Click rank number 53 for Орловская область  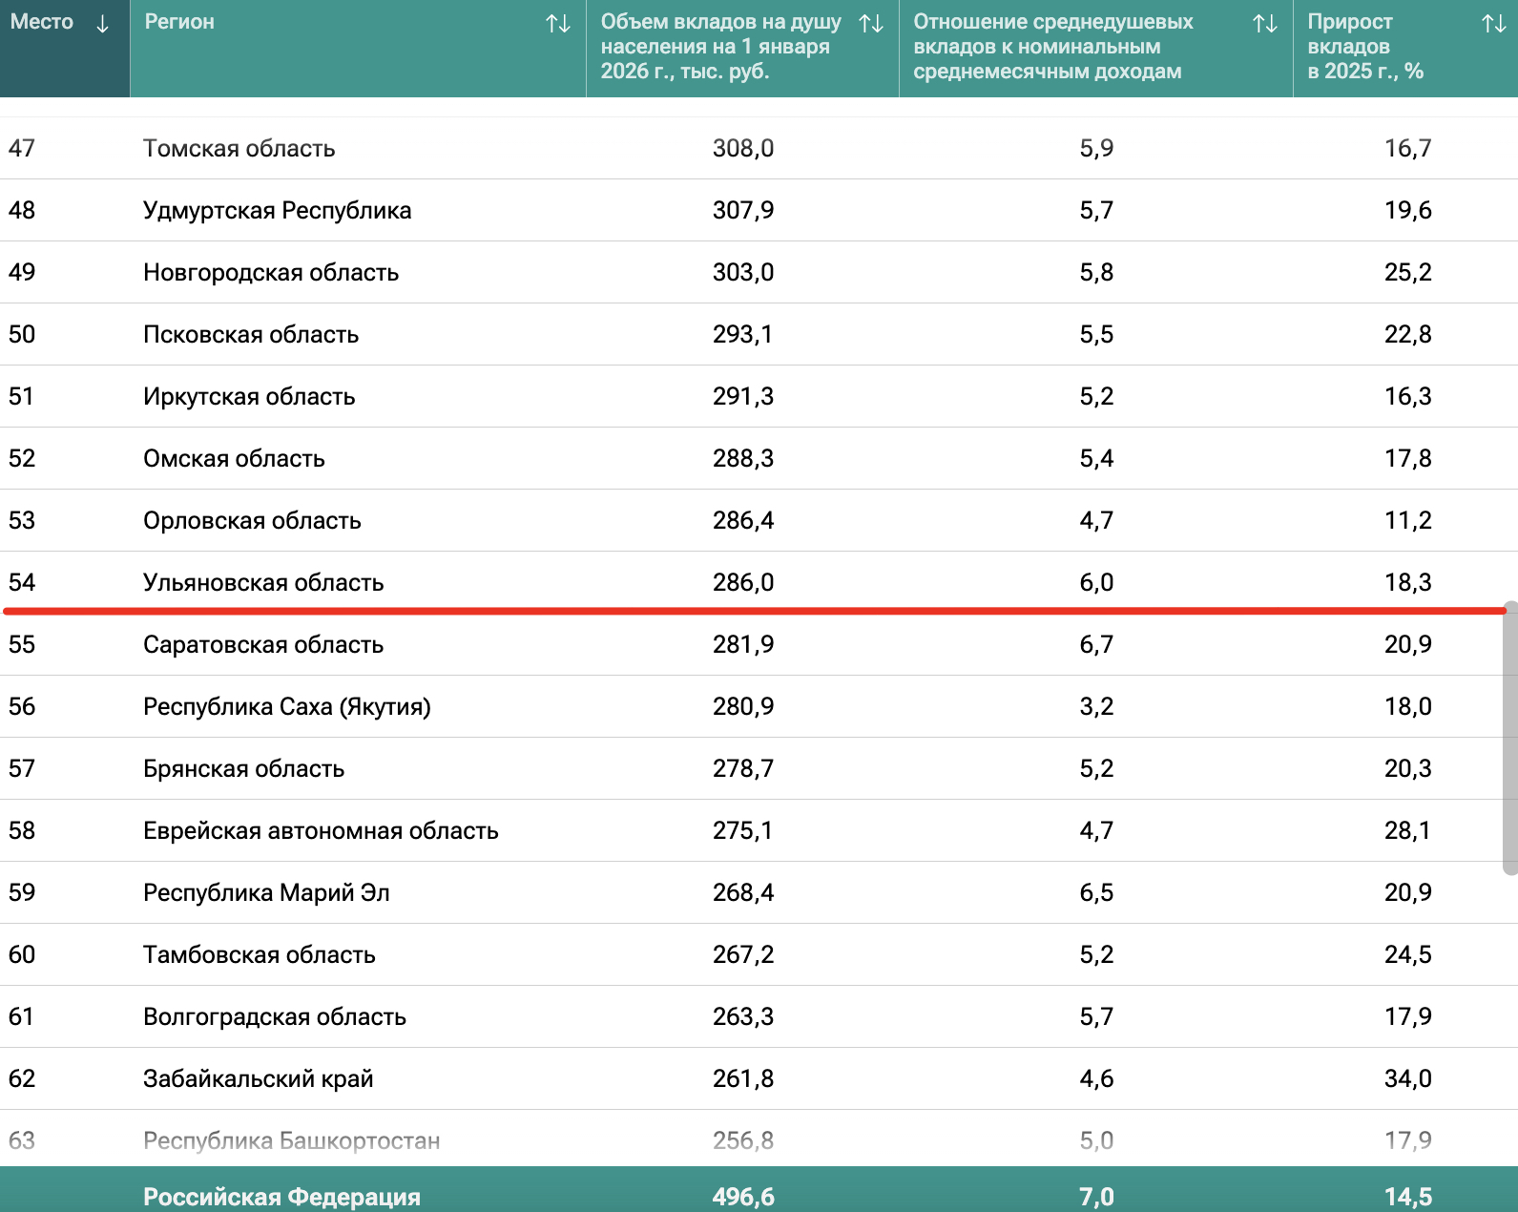coord(22,521)
